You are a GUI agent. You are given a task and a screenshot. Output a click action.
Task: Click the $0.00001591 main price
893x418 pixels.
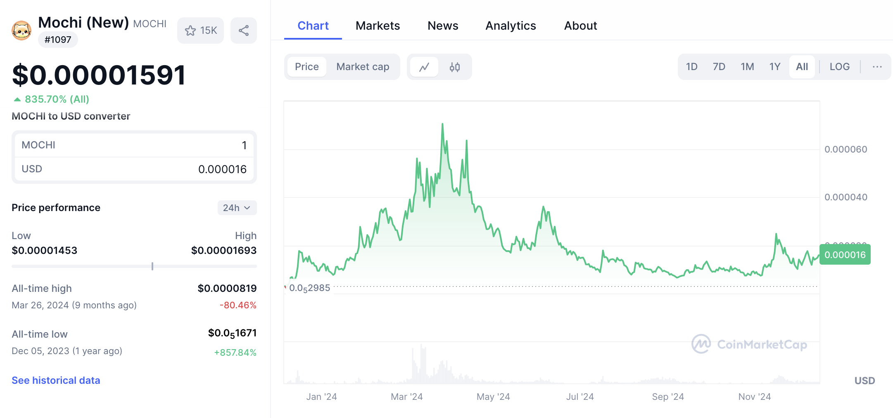click(99, 75)
